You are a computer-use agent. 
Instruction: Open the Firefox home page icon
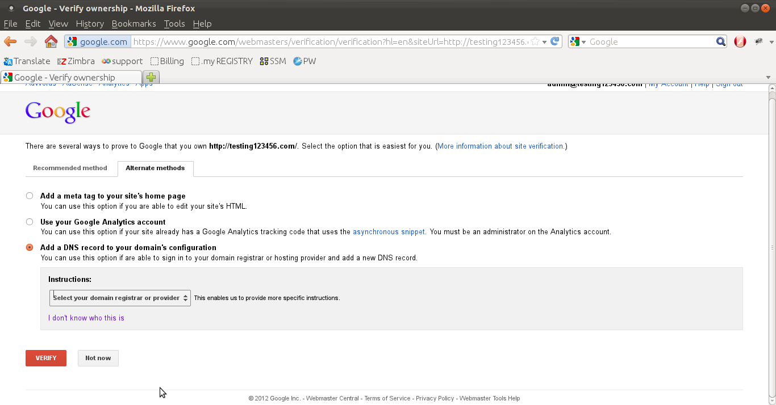pyautogui.click(x=51, y=41)
